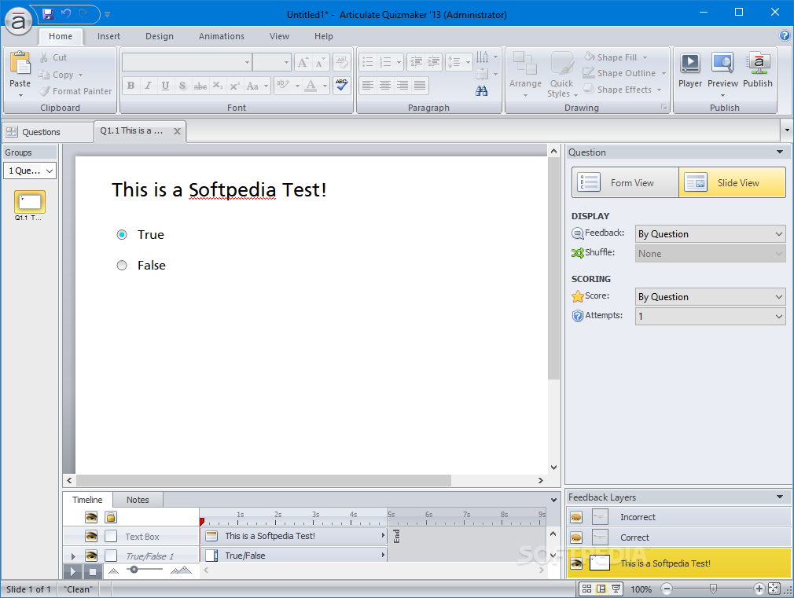The image size is (794, 598).
Task: Select the True radio button
Action: (122, 234)
